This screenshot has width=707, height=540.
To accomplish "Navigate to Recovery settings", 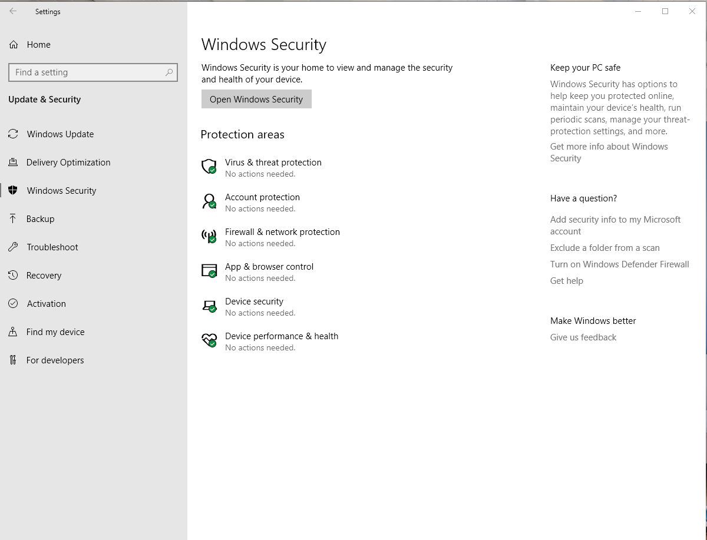I will point(44,276).
